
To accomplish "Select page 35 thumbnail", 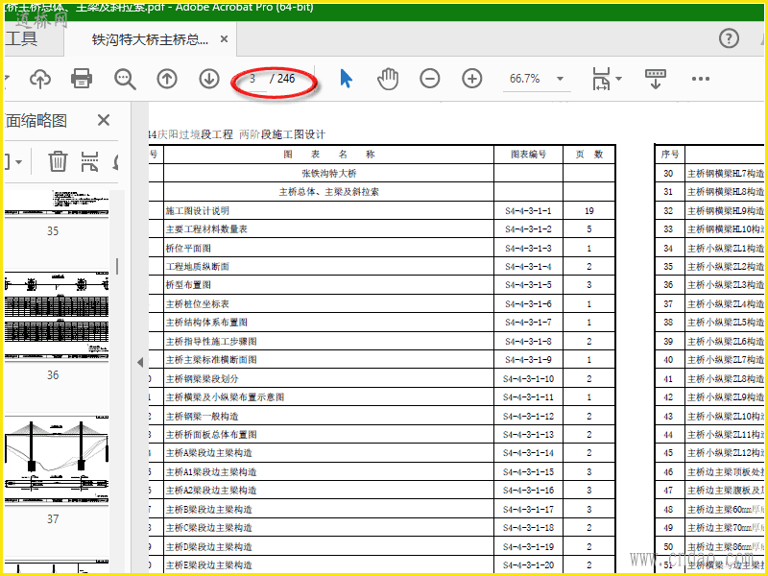I will [x=57, y=204].
